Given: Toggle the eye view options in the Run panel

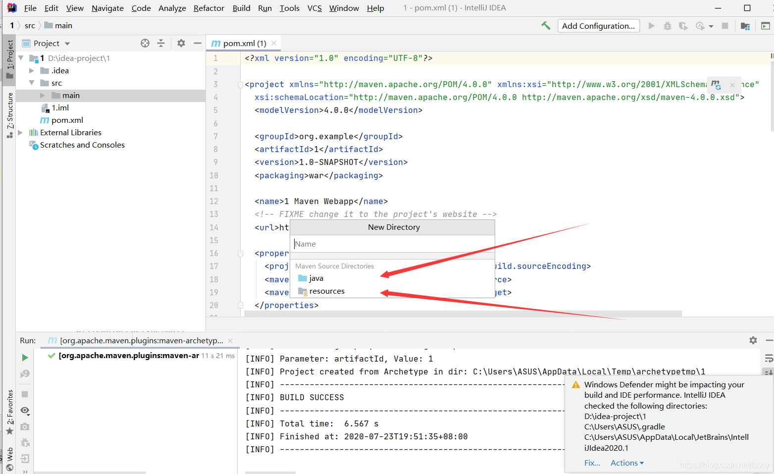Looking at the screenshot, I should pos(25,411).
